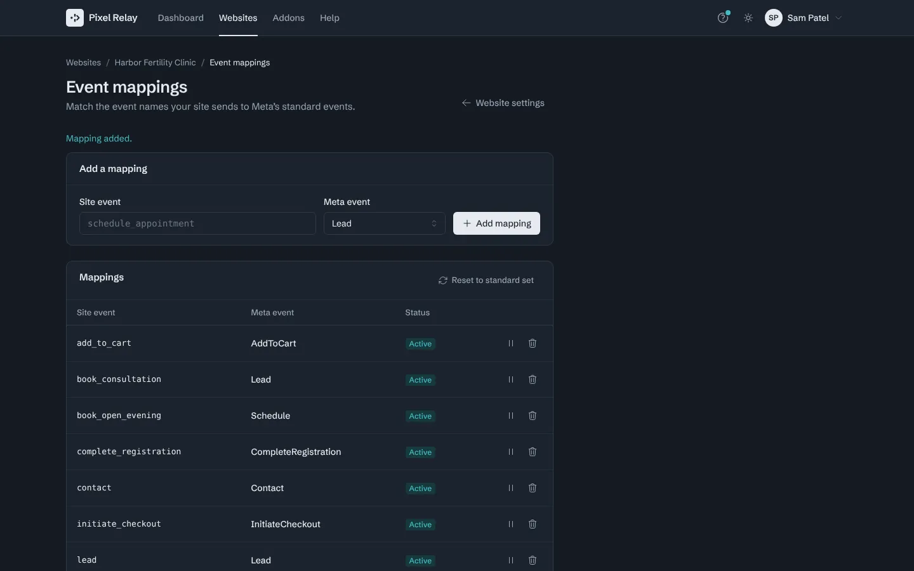Viewport: 914px width, 571px height.
Task: Pause the add_to_cart mapping
Action: tap(511, 343)
